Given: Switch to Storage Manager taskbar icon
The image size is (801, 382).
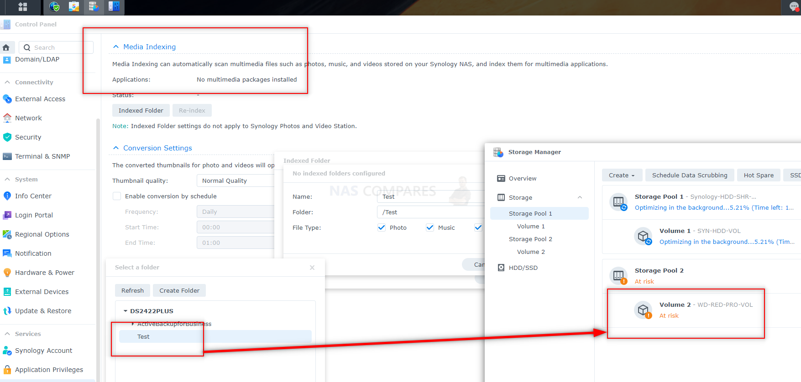Looking at the screenshot, I should point(94,7).
